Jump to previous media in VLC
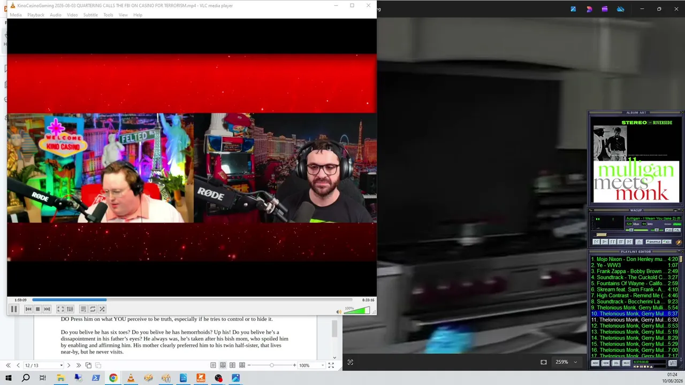Image resolution: width=685 pixels, height=385 pixels. point(28,309)
